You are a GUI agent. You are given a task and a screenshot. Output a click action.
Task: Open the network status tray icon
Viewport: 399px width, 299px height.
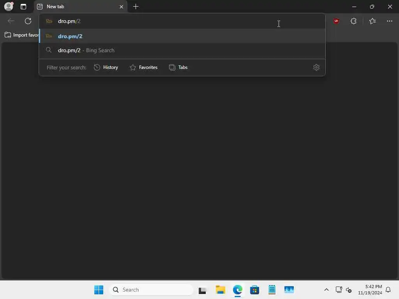pyautogui.click(x=339, y=290)
